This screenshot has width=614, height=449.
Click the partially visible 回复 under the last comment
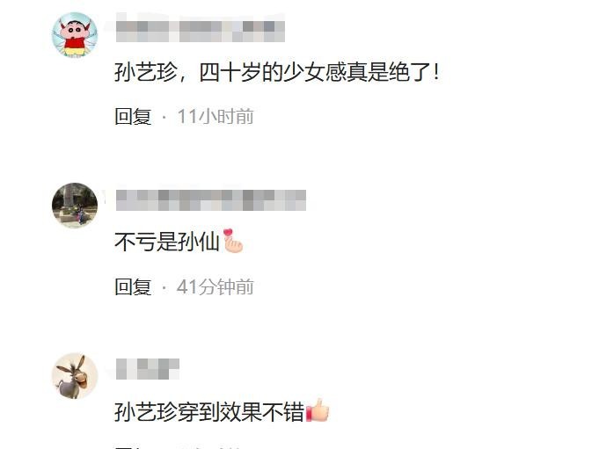(x=133, y=446)
